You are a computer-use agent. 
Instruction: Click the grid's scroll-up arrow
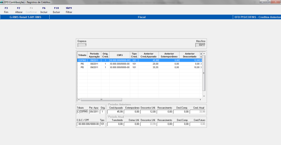pos(204,53)
